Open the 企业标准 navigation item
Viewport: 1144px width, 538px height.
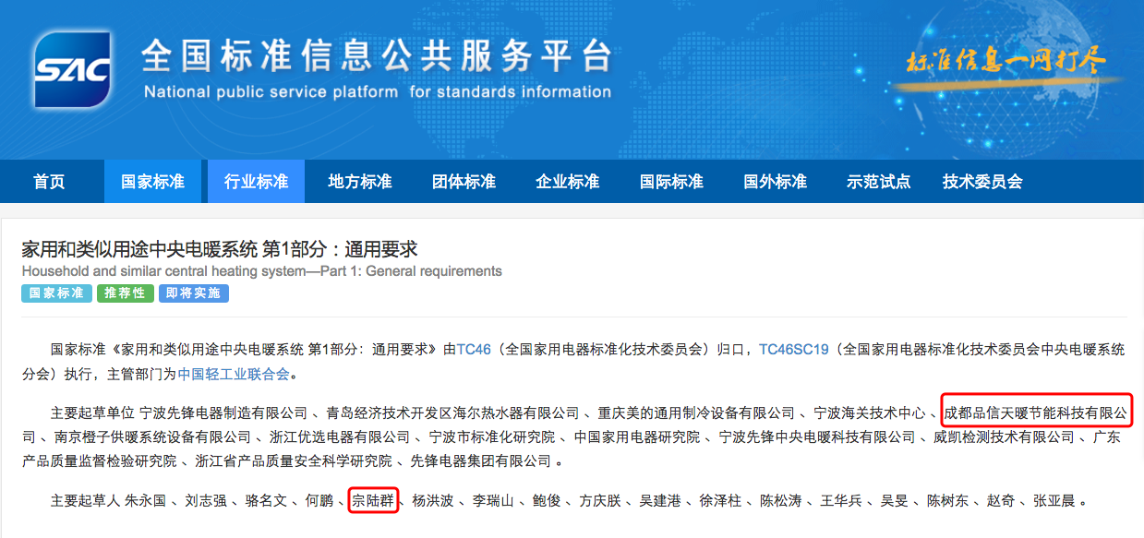coord(567,182)
